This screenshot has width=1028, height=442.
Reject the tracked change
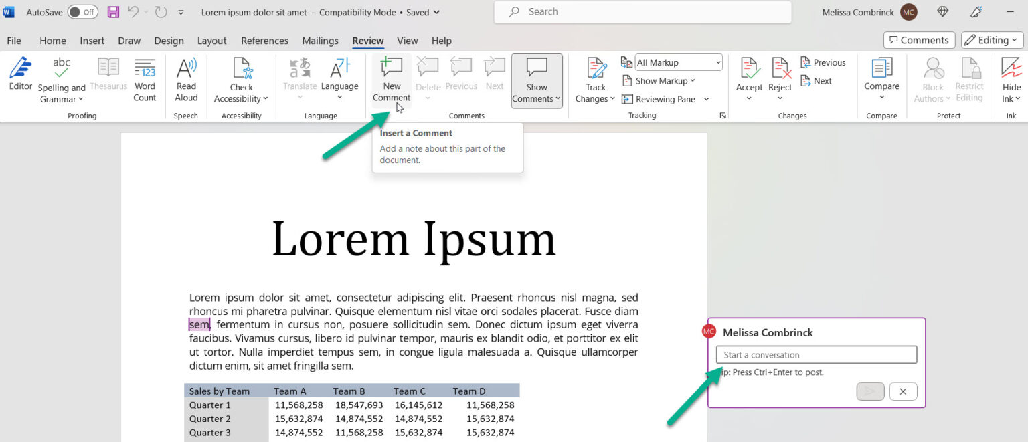[780, 74]
